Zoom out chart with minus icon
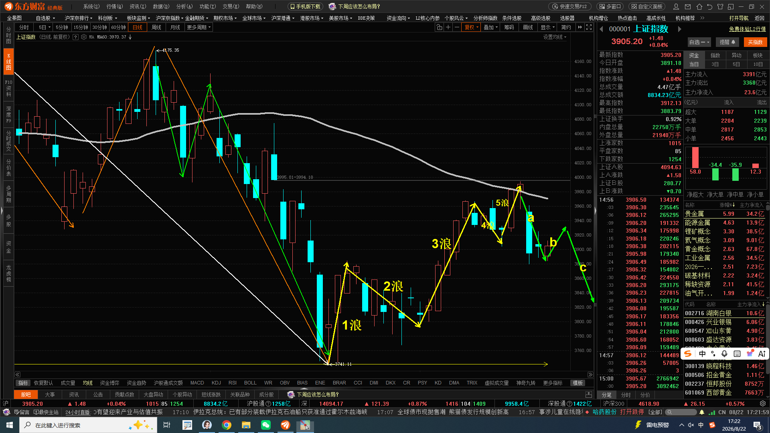770x433 pixels. (x=457, y=27)
